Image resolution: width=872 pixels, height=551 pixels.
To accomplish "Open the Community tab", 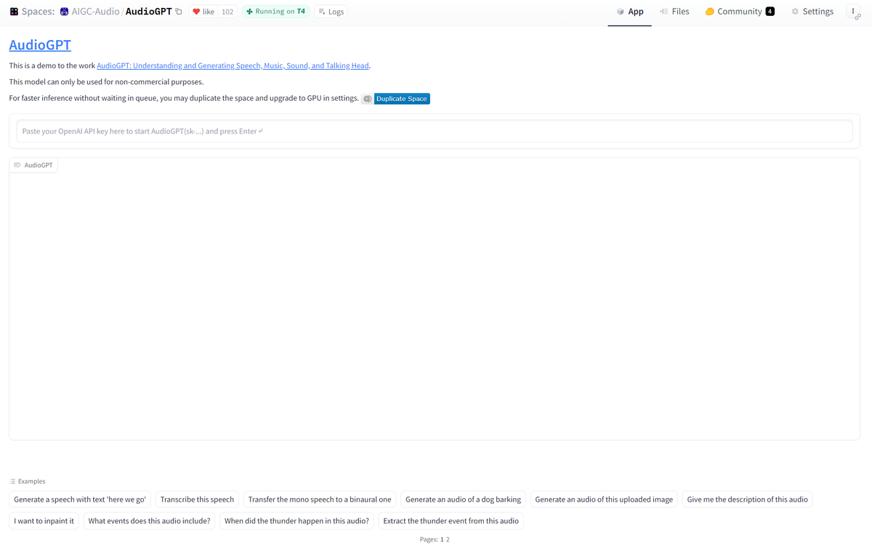I will tap(740, 12).
